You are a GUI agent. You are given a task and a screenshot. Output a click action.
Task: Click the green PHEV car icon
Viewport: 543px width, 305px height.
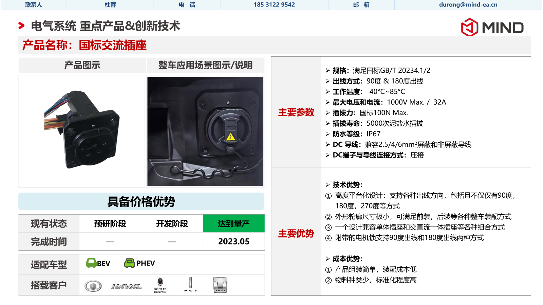click(129, 263)
